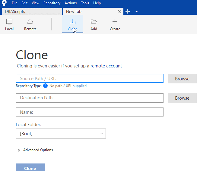Open the Local Folder Root dropdown

point(61,134)
